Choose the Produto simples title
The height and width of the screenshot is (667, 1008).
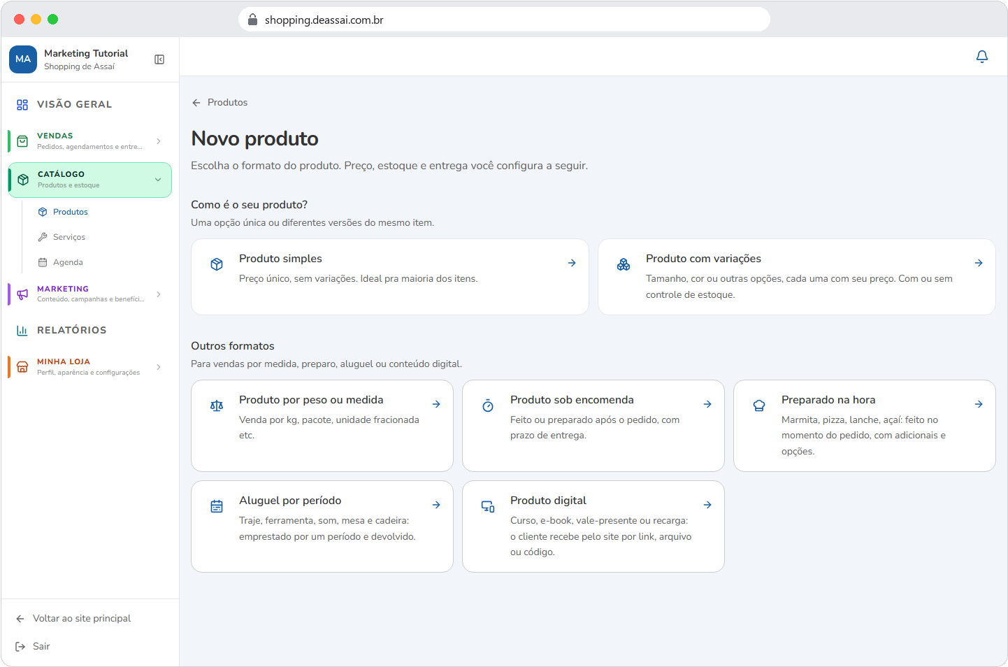(280, 259)
